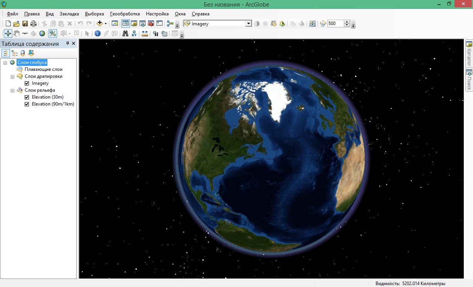The width and height of the screenshot is (473, 287).
Task: Open the Выборка menu
Action: tap(94, 13)
